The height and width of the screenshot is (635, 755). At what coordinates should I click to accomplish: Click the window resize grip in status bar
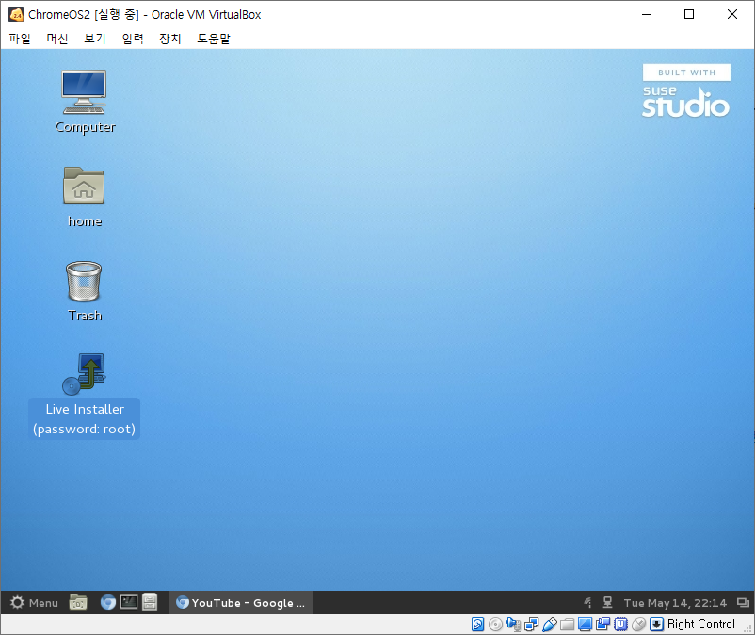(747, 628)
